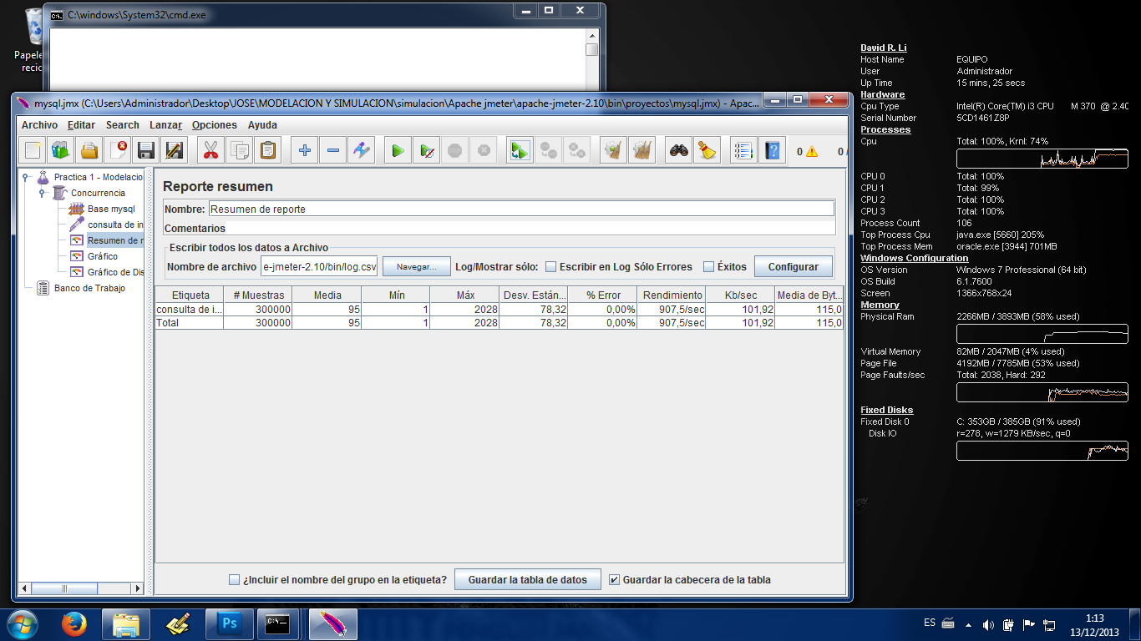Collapse the Practica 1 test plan node

tap(26, 177)
